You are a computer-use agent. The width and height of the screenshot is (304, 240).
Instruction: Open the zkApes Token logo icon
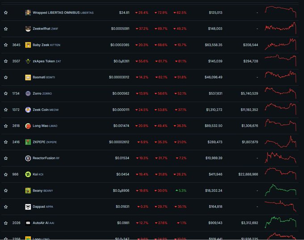[x=28, y=61]
